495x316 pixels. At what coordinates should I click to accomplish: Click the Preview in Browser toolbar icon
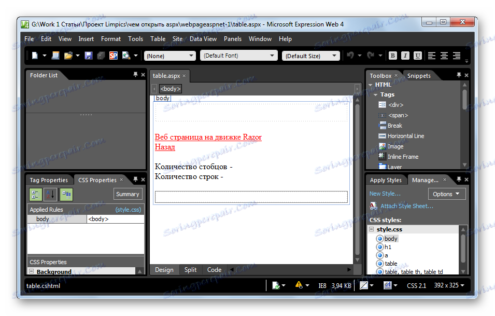(x=125, y=56)
